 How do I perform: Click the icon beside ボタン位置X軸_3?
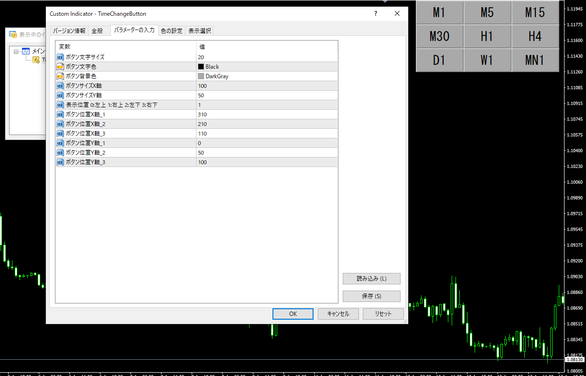click(x=60, y=134)
